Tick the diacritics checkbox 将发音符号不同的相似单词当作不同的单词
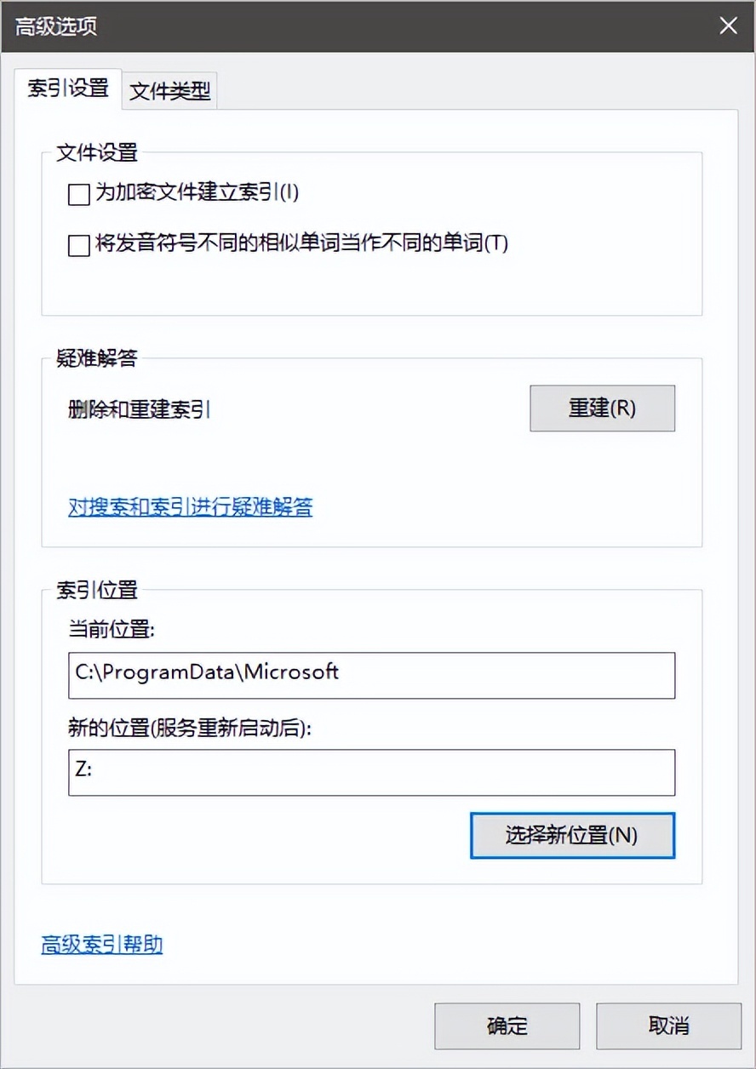Screen dimensions: 756x1069 point(79,246)
